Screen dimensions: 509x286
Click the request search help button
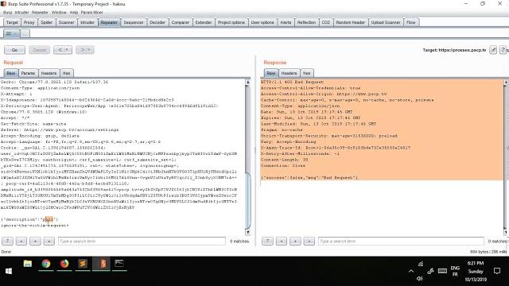7,241
